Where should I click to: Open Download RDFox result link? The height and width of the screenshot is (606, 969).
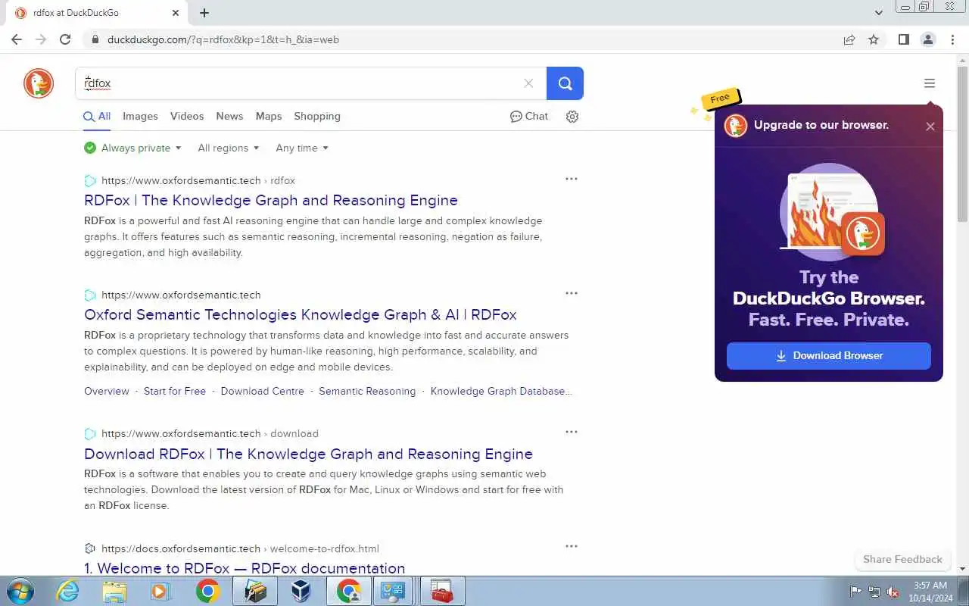coord(308,454)
